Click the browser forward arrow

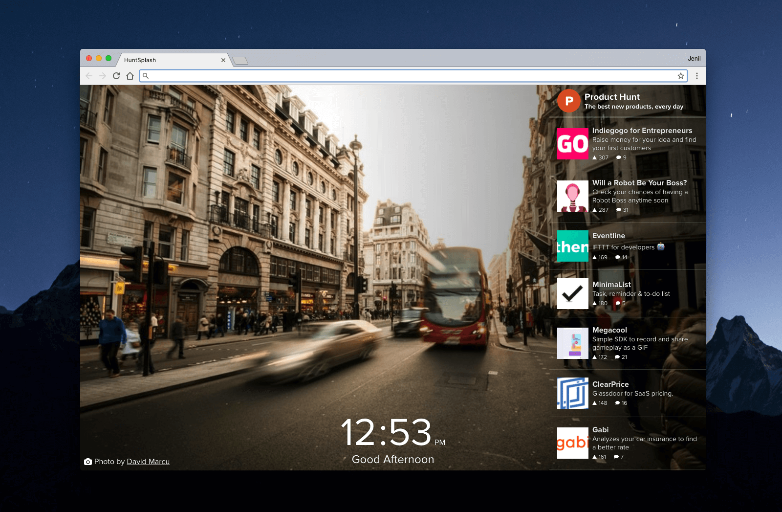click(x=103, y=76)
